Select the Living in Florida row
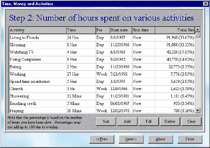The height and width of the screenshot is (148, 210). (102, 38)
